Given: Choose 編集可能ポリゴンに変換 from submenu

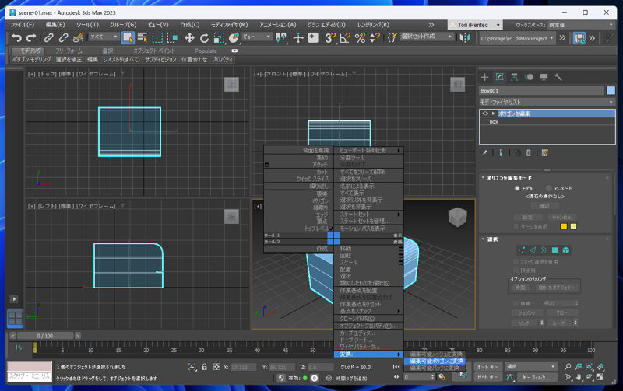Looking at the screenshot, I should pyautogui.click(x=436, y=361).
